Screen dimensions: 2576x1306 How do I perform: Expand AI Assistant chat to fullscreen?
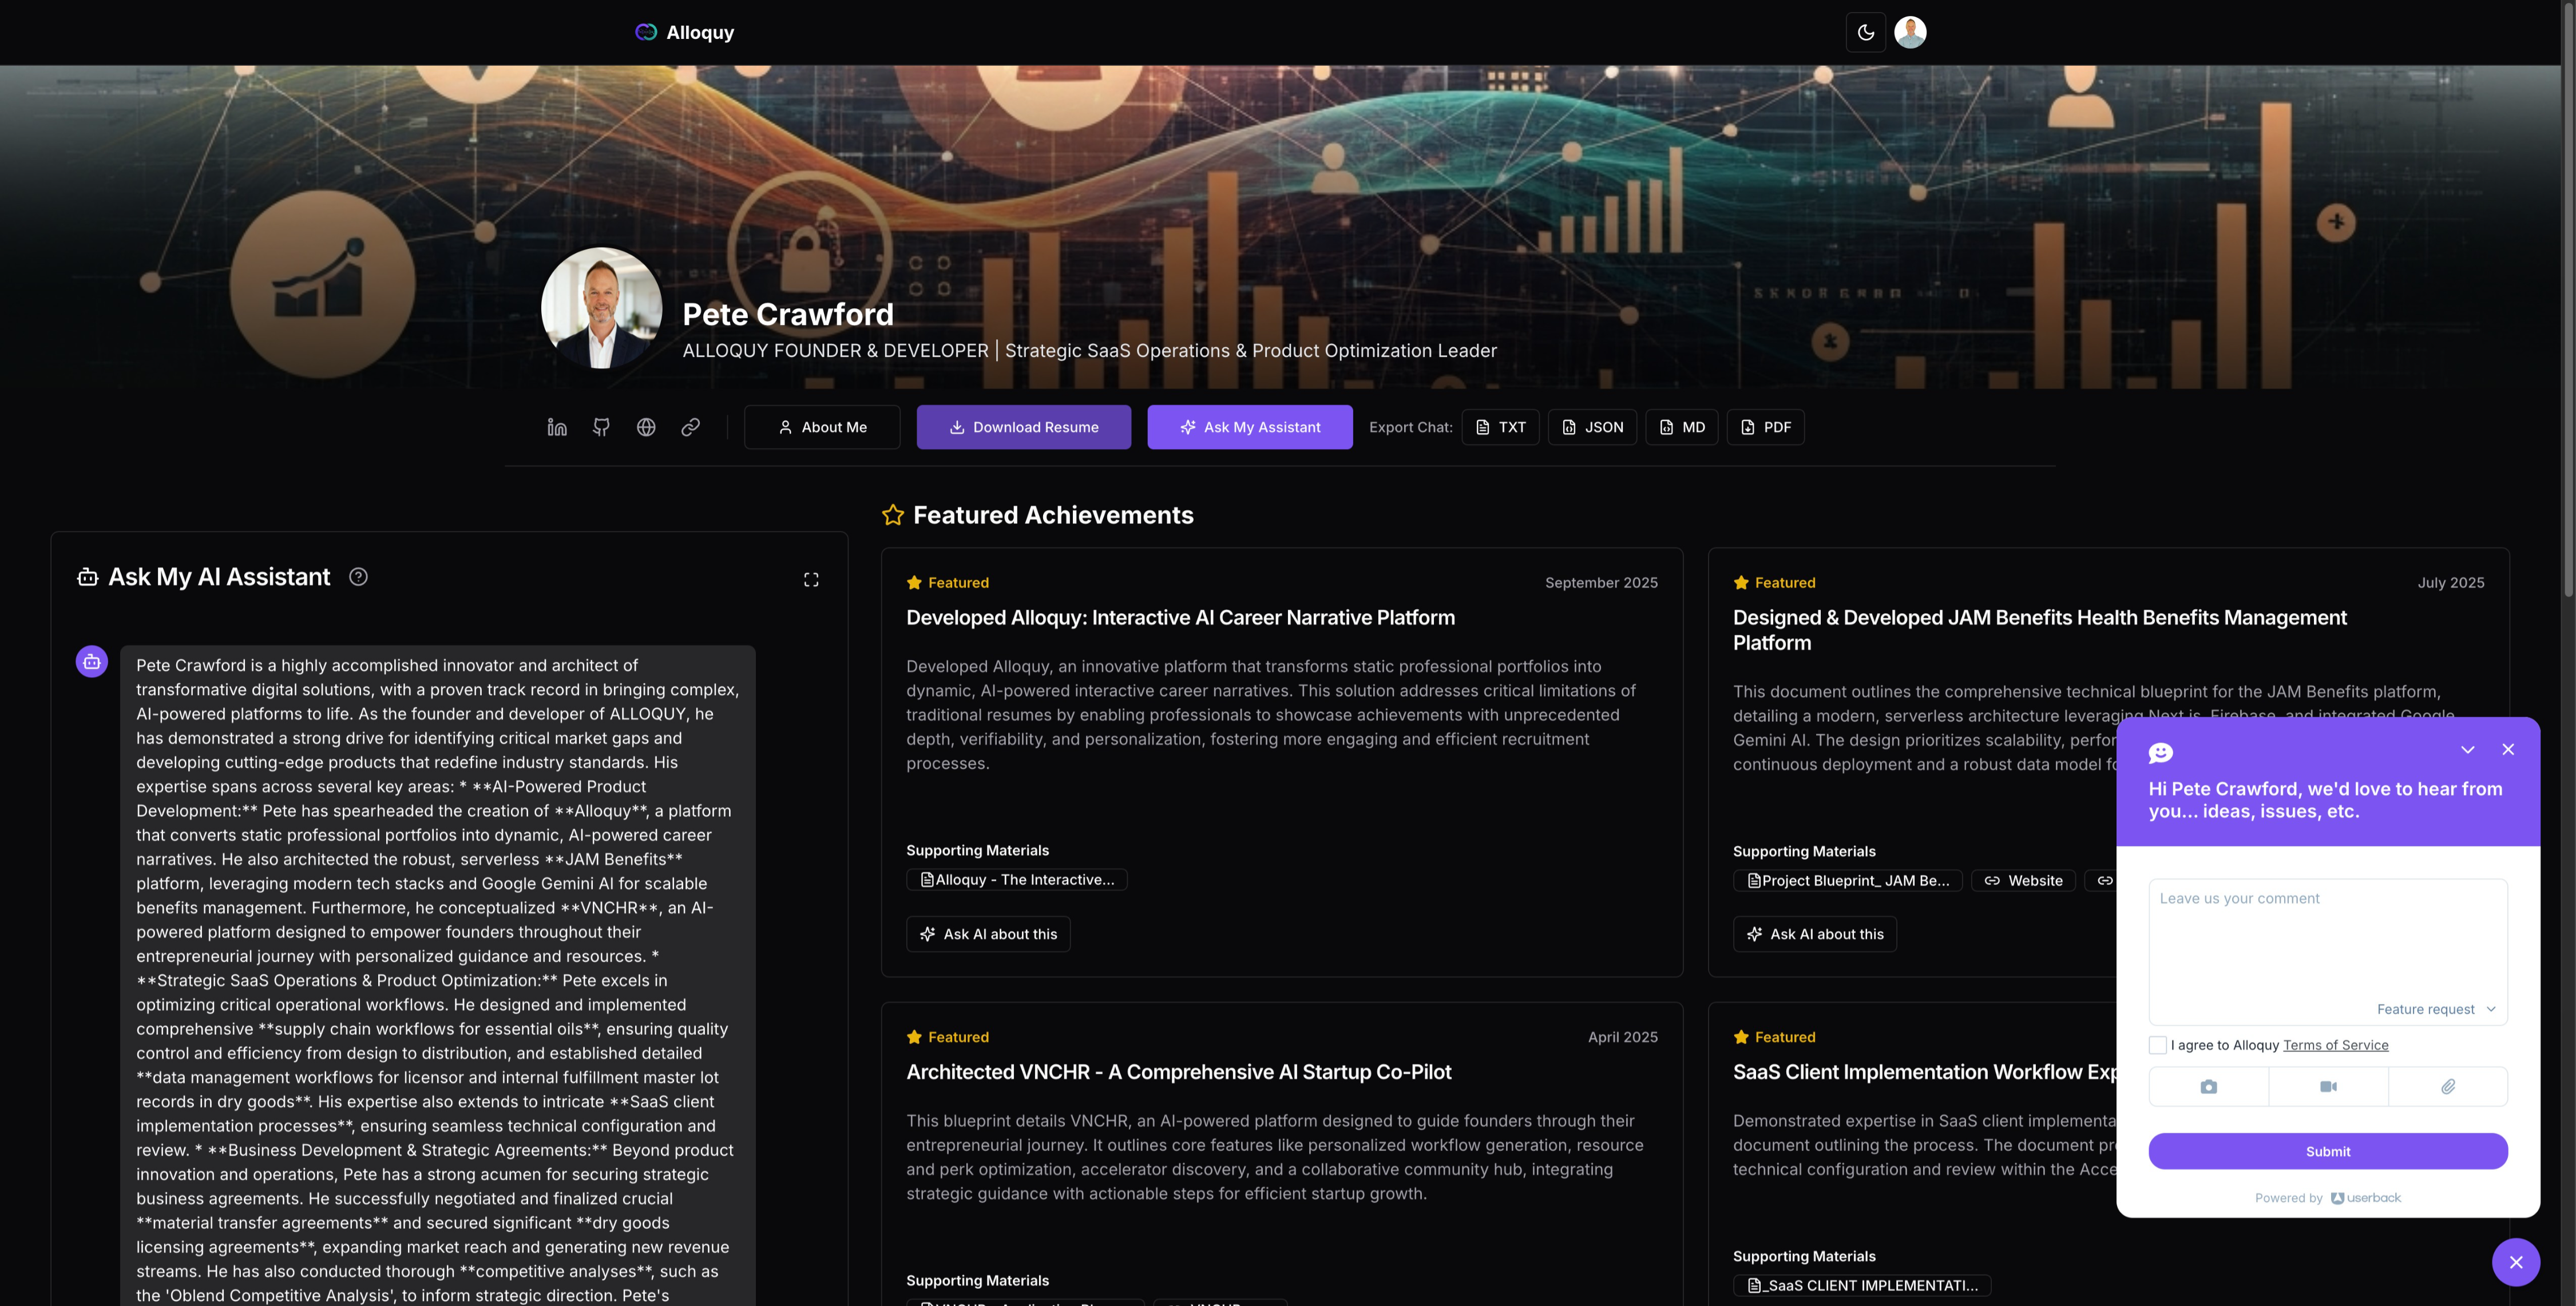pos(811,580)
